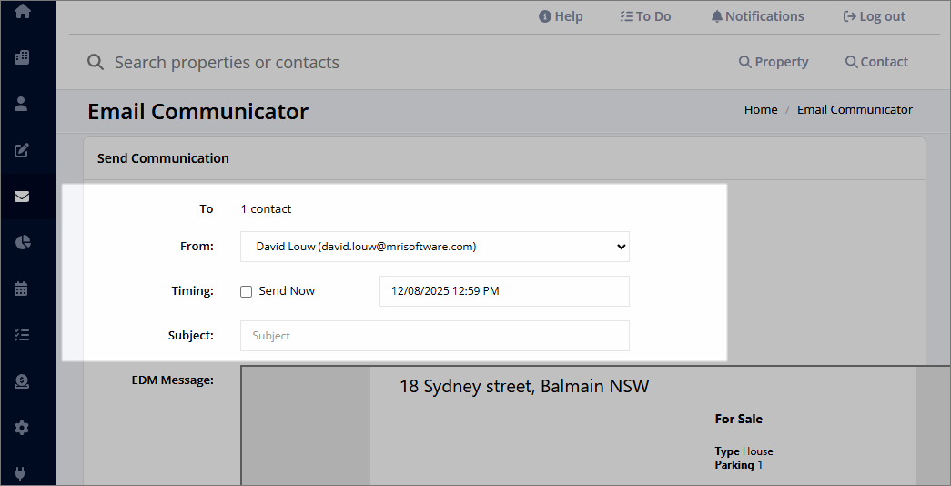Open Help in top bar

pos(561,16)
